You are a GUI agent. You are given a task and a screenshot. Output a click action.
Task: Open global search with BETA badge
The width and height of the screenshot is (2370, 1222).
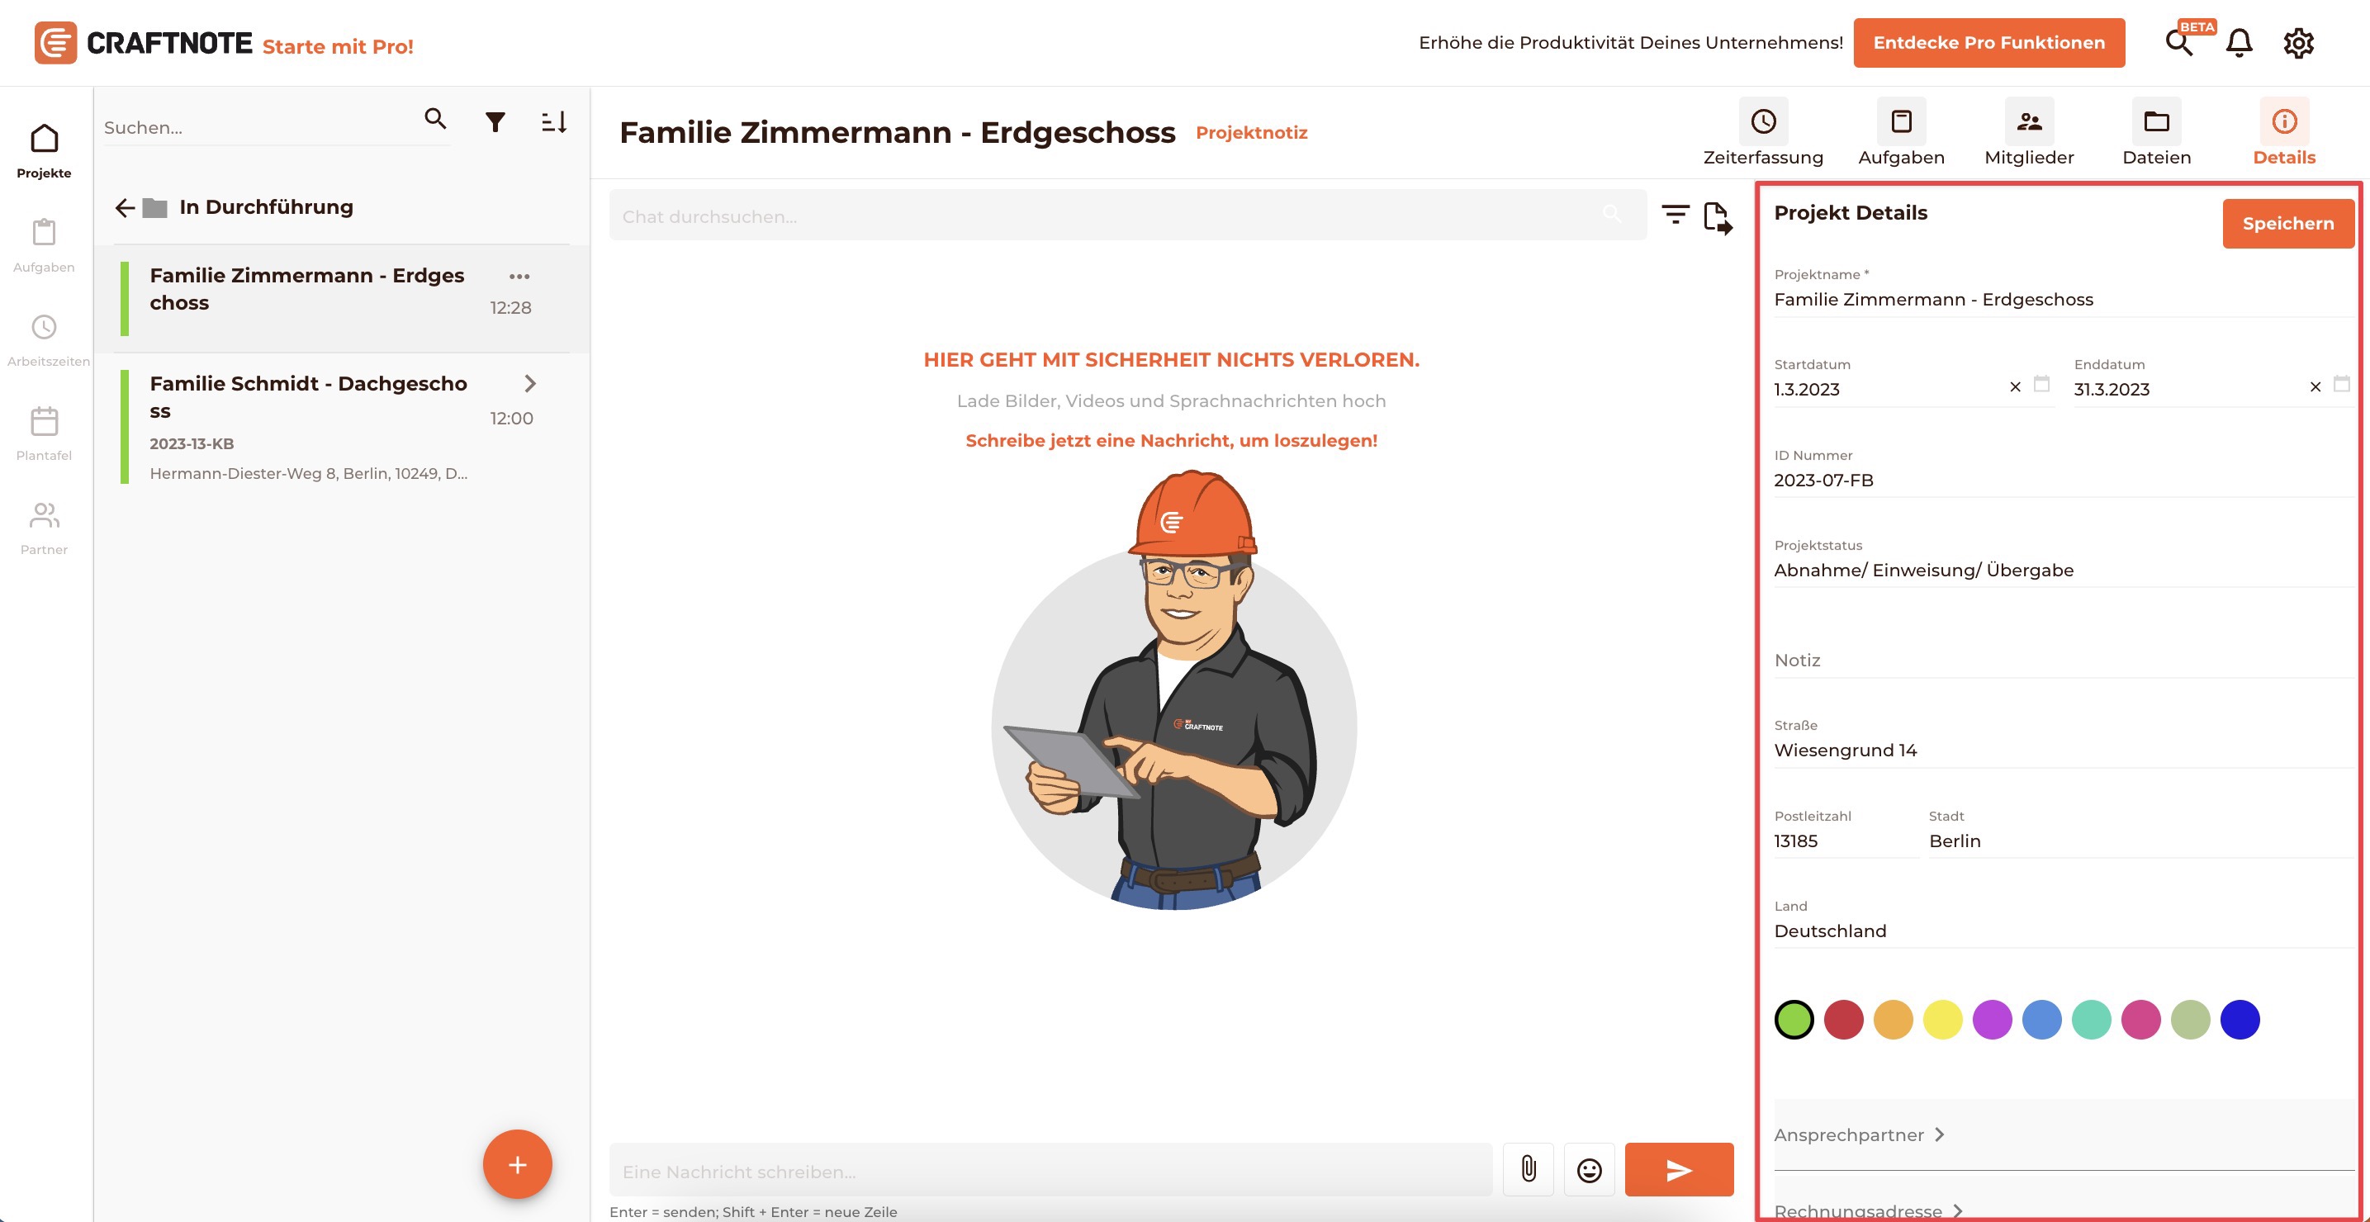[2179, 42]
